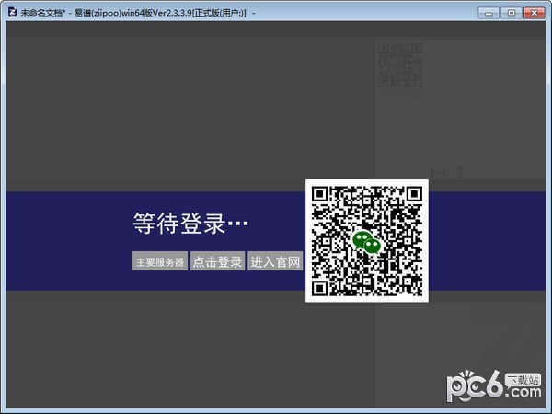Screen dimensions: 552x414
Task: Click the ziipoo app icon in title bar
Action: point(12,13)
